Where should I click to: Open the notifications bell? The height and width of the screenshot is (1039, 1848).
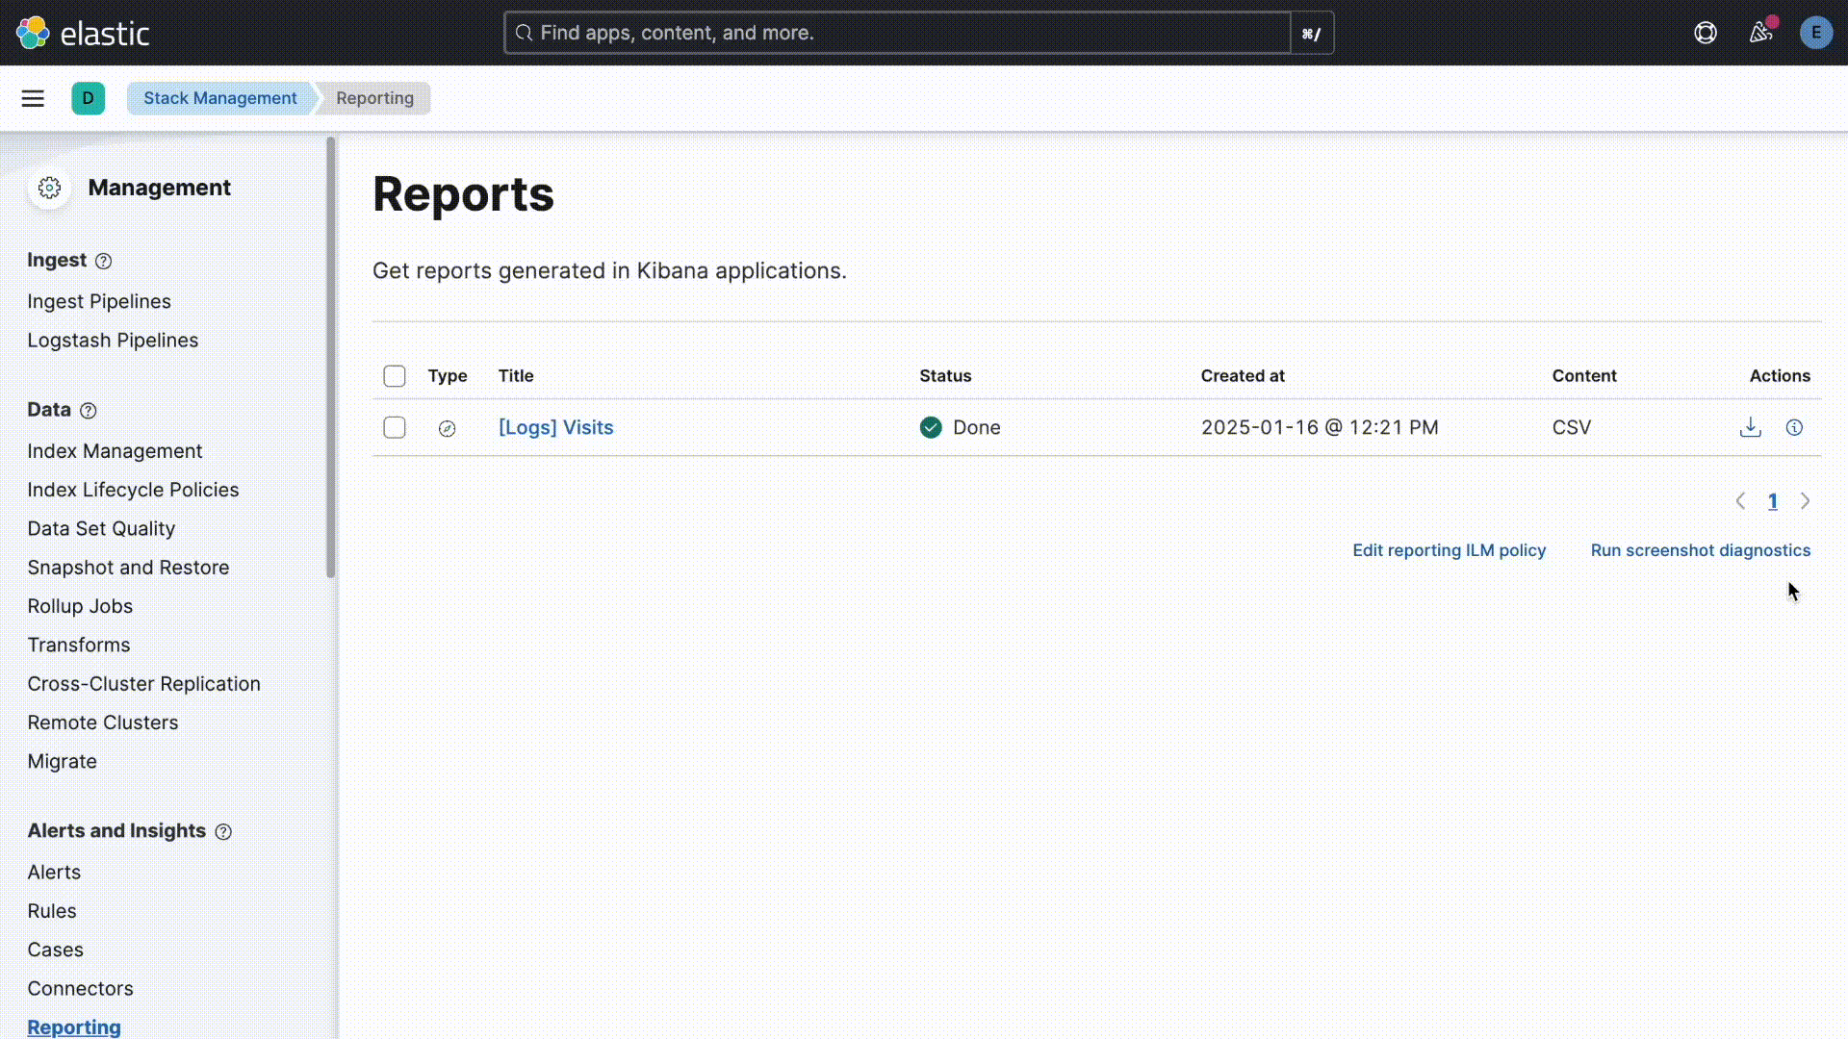1760,33
